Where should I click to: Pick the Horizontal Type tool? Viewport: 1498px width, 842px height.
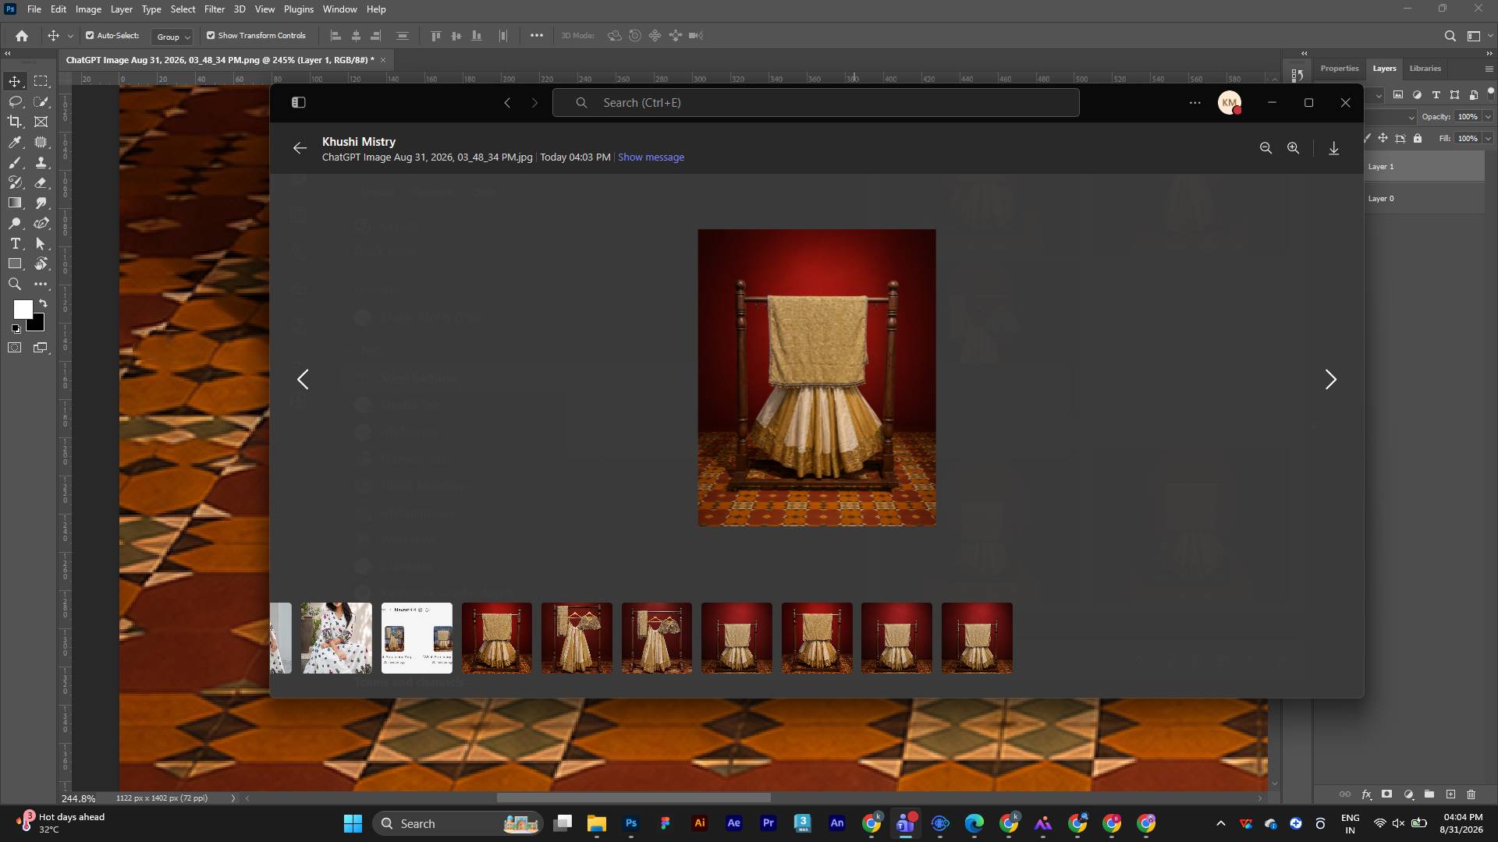pyautogui.click(x=15, y=243)
